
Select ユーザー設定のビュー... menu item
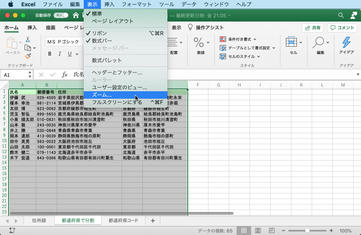(126, 87)
